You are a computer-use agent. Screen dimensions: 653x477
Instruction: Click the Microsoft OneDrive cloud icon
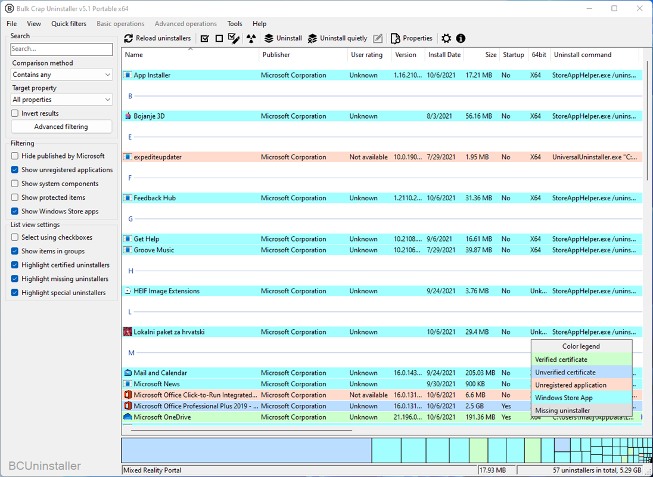pos(128,417)
